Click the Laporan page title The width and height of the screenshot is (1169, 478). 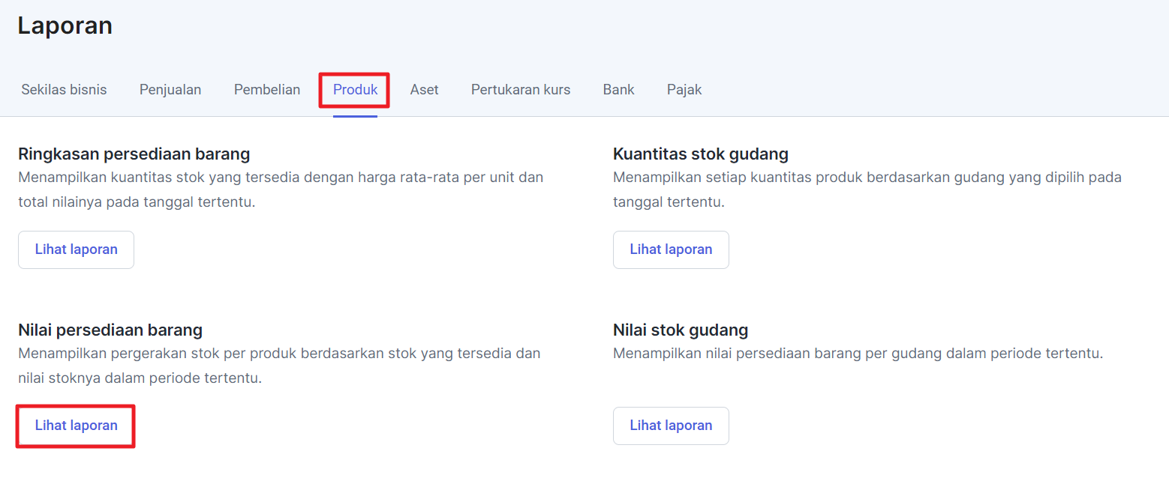(65, 25)
